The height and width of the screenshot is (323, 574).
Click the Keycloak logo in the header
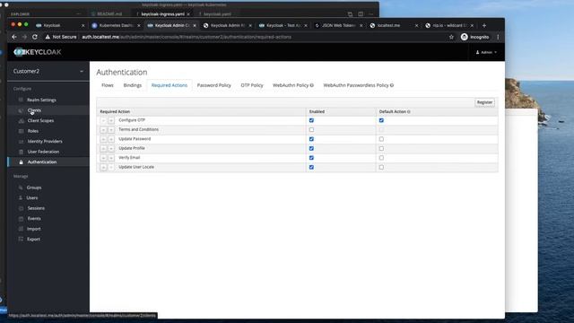pos(38,52)
